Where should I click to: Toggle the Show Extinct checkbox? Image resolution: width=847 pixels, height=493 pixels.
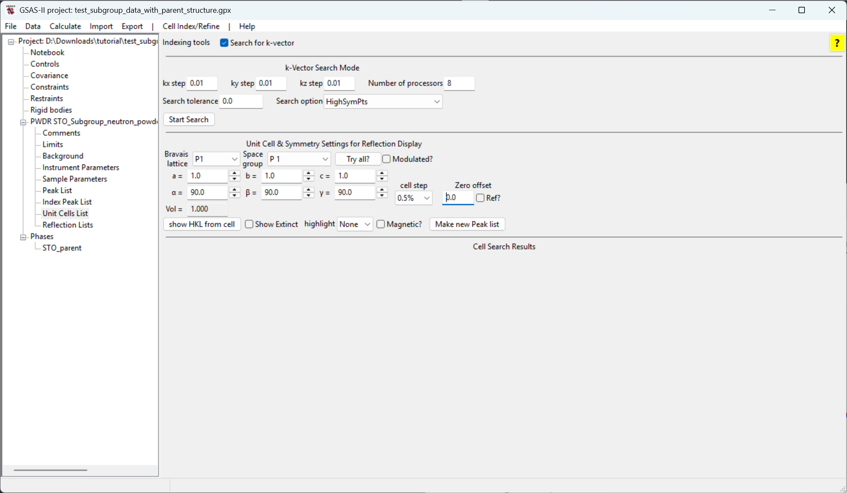click(249, 224)
